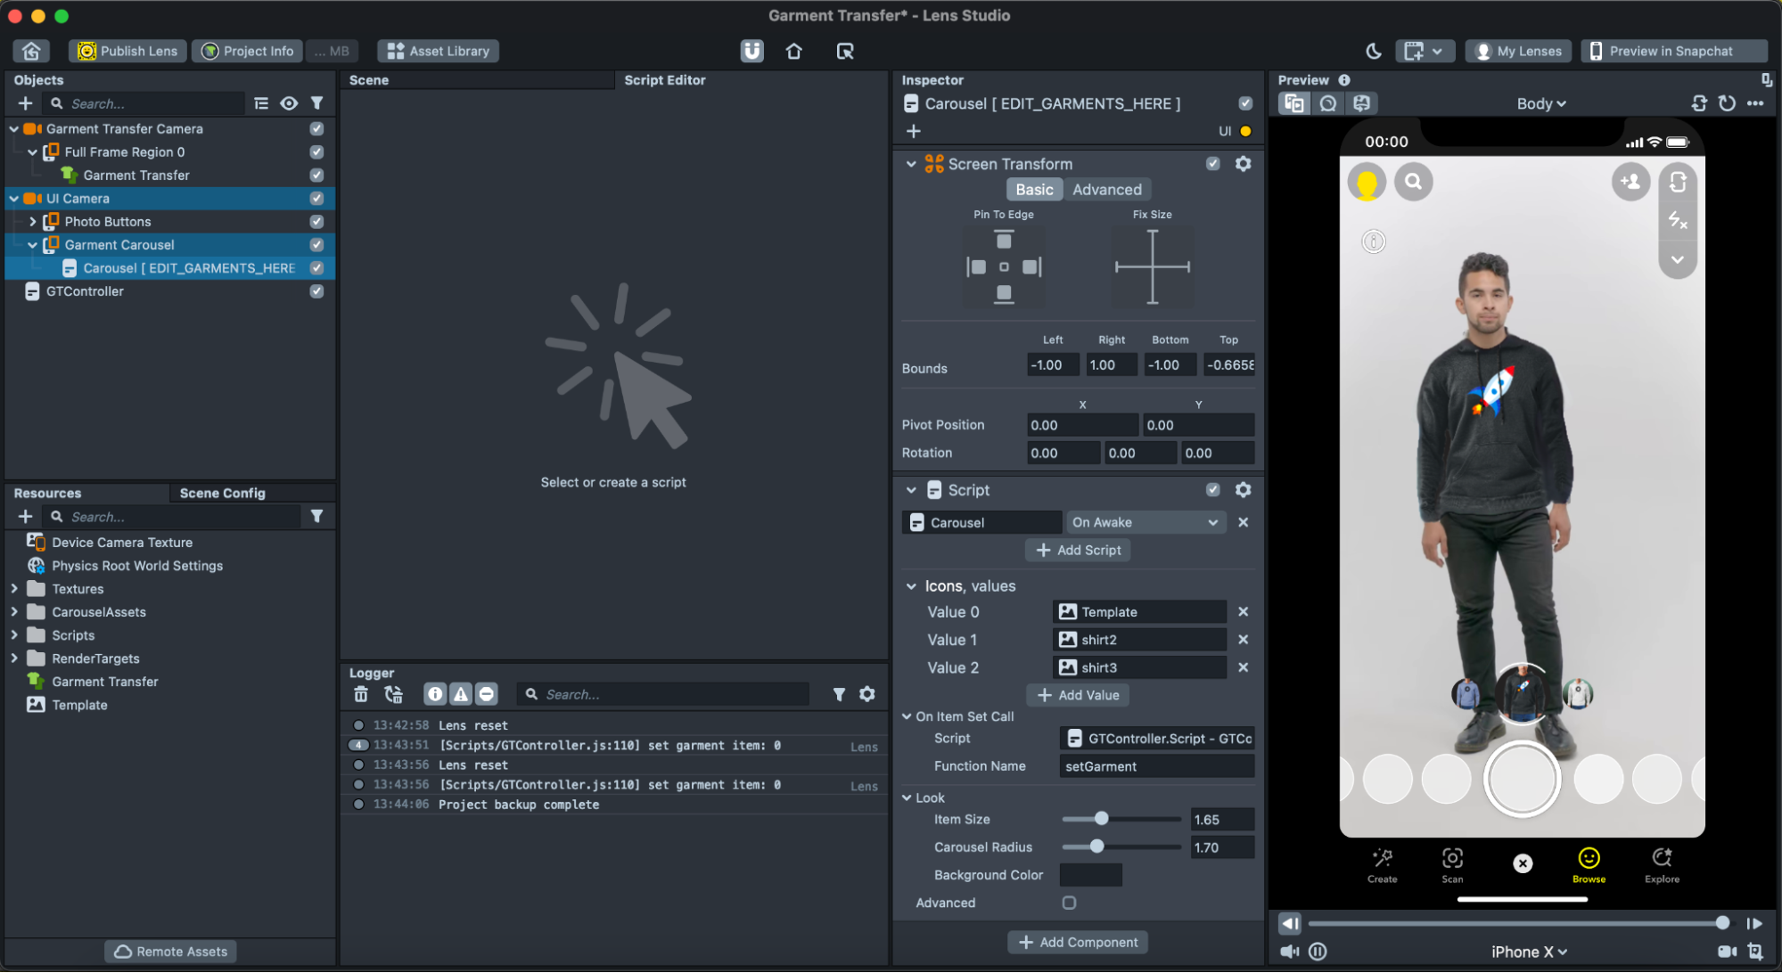Switch to the Script Editor tab

tap(664, 80)
